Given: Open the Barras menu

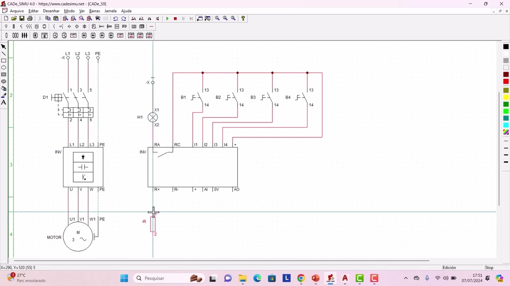Looking at the screenshot, I should click(94, 11).
